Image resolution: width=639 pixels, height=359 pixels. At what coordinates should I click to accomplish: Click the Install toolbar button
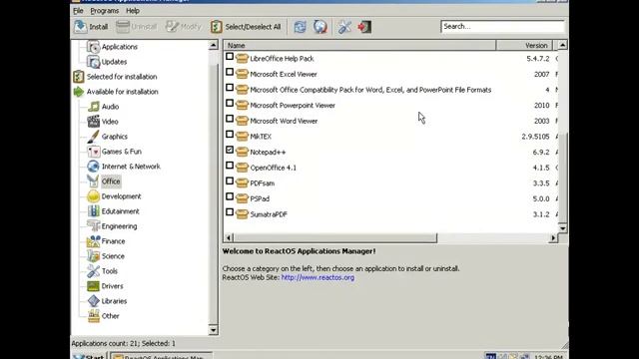tap(91, 27)
